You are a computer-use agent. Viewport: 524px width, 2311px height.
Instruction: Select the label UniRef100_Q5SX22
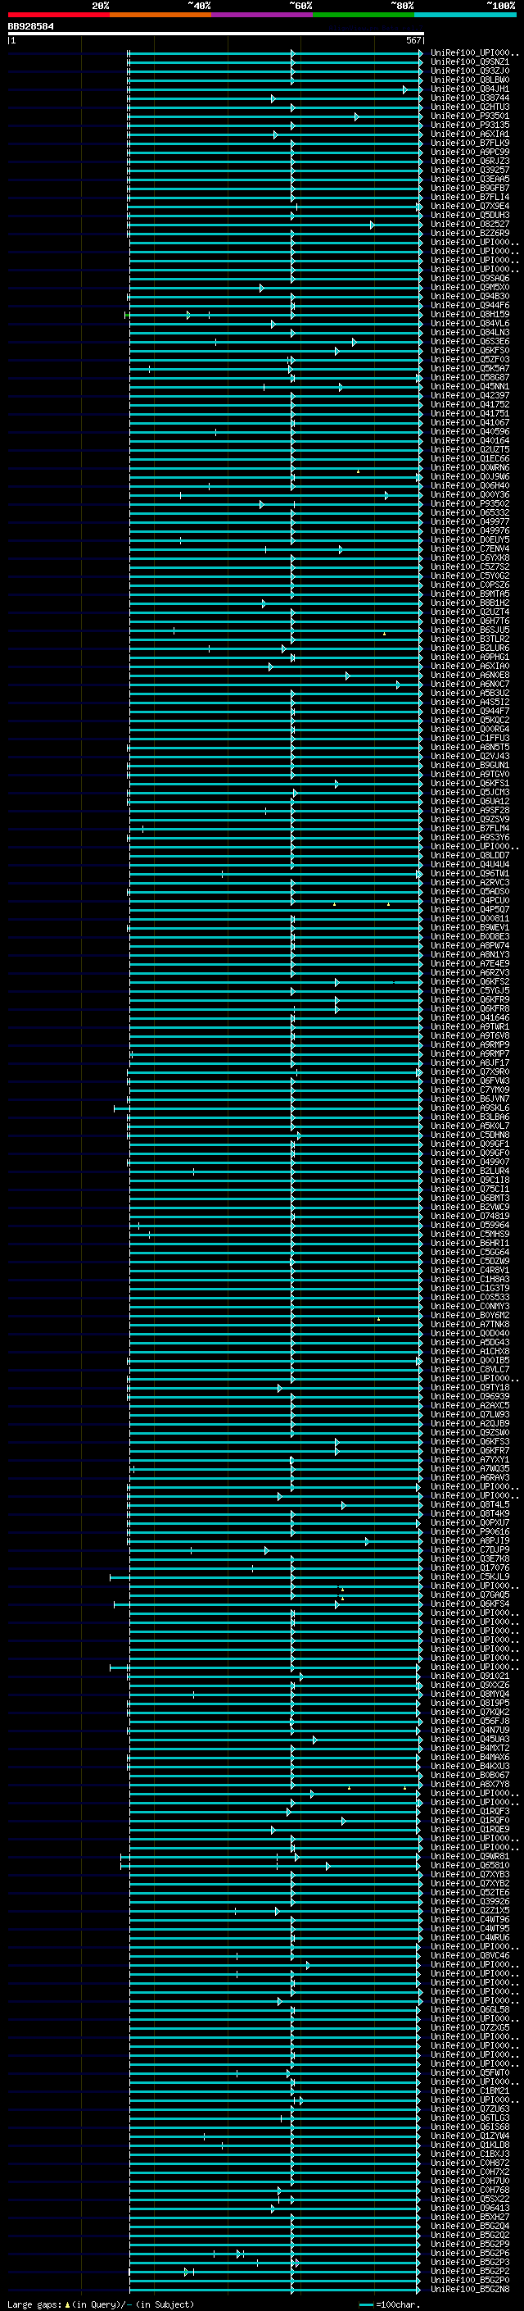point(470,2198)
